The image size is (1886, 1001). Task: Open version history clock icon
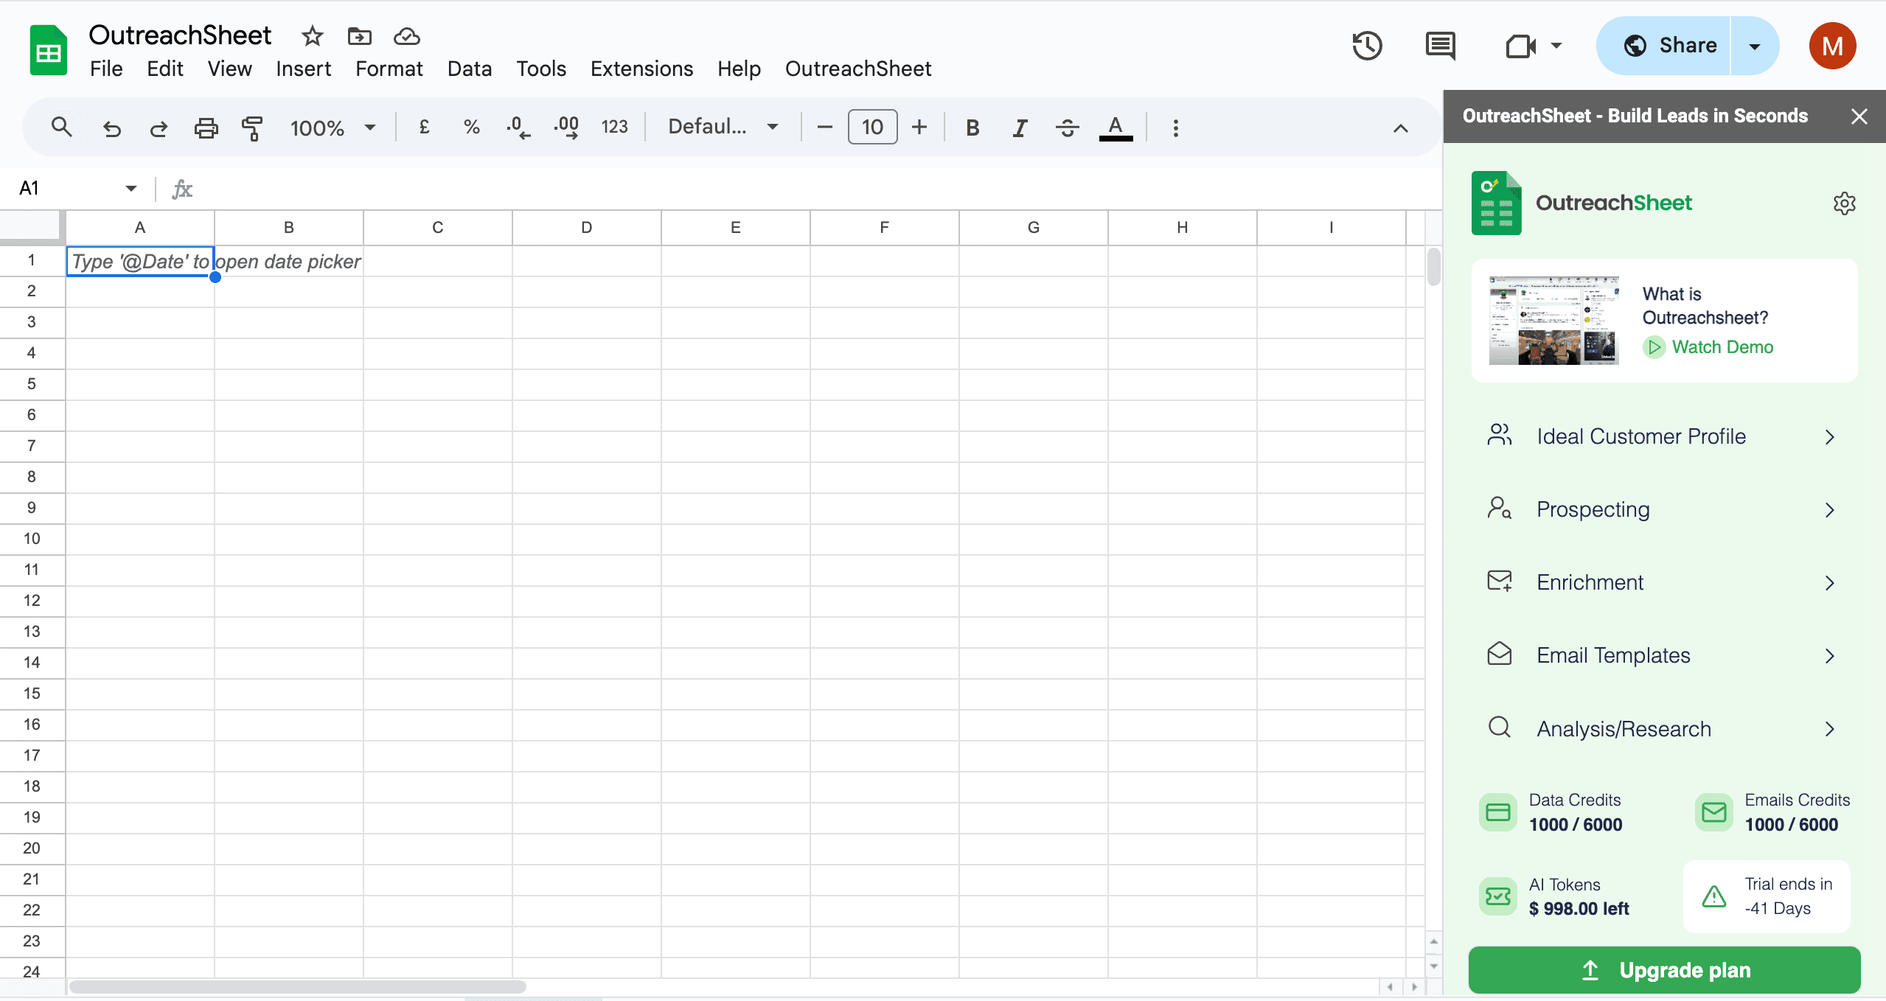(x=1367, y=46)
